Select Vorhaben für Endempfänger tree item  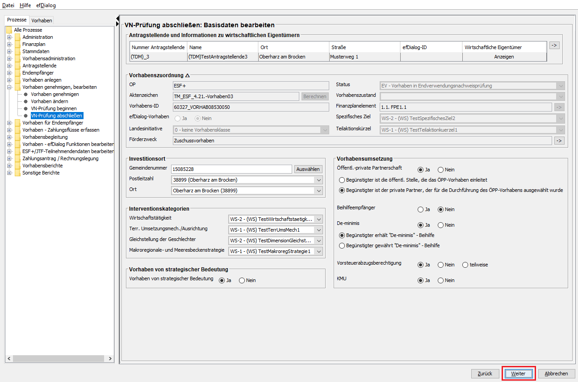[53, 123]
